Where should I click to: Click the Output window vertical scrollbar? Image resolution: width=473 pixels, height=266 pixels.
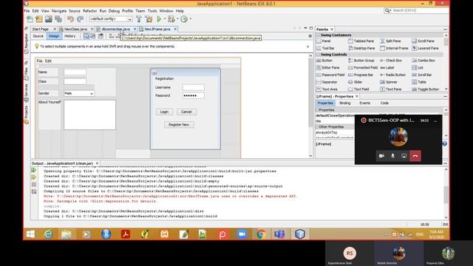446,193
